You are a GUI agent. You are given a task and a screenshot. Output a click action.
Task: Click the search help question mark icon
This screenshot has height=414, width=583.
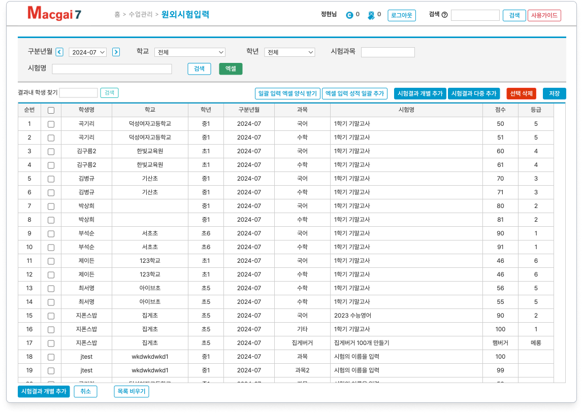445,15
